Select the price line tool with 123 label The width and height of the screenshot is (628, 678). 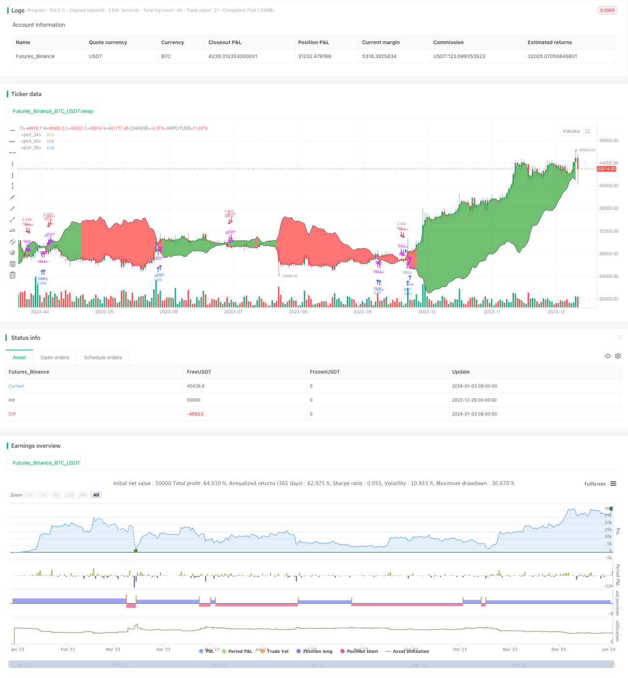[x=13, y=231]
